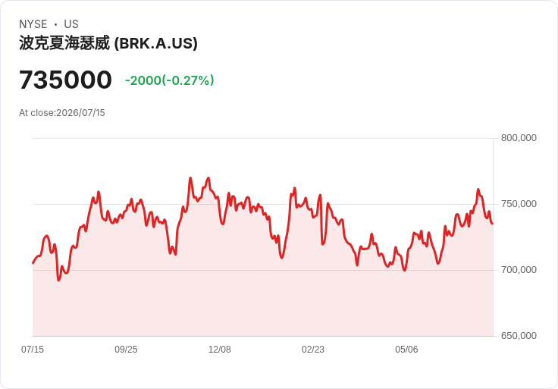Screen dimensions: 558x389
Task: Select the US market label
Action: point(71,24)
